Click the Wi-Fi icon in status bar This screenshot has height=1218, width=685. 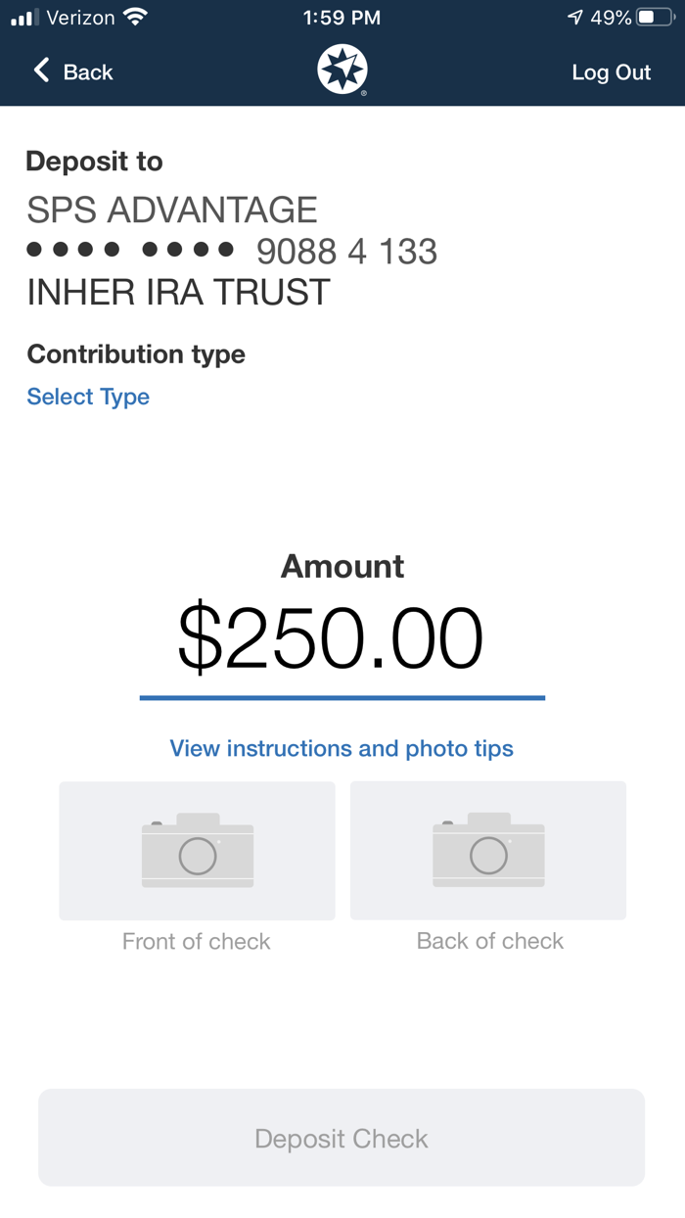click(135, 16)
